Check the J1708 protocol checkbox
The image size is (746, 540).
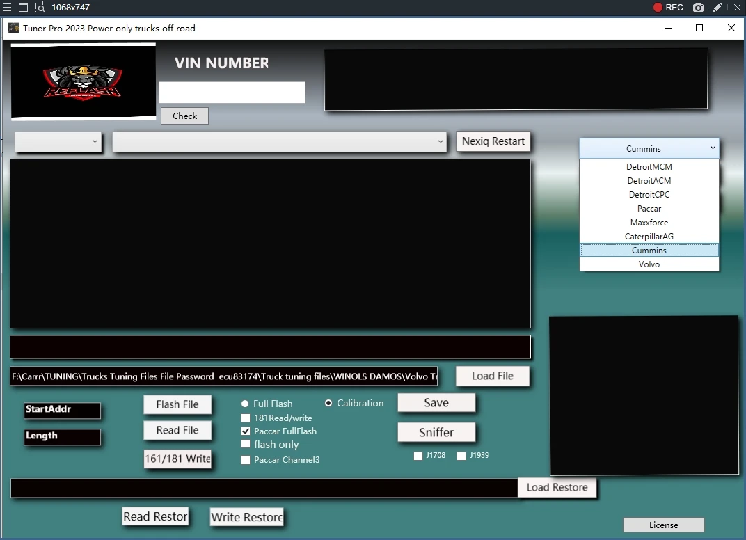[418, 456]
